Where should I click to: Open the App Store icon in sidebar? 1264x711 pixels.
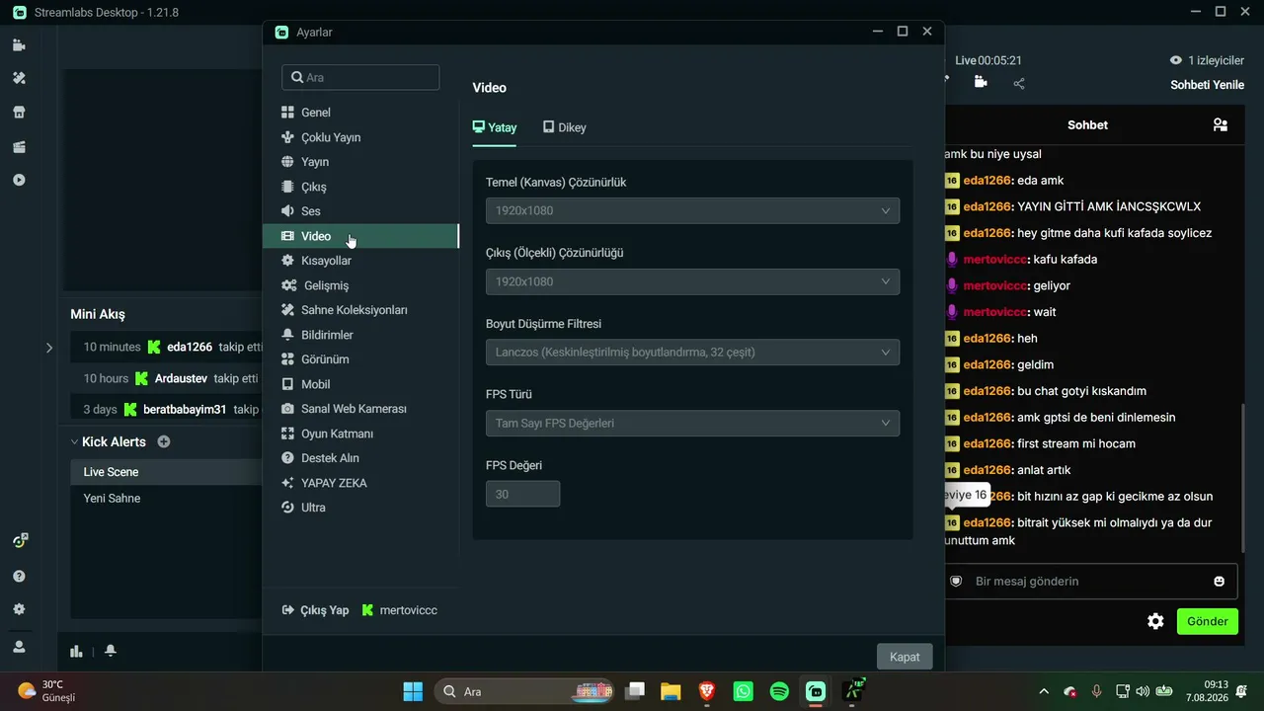point(19,113)
